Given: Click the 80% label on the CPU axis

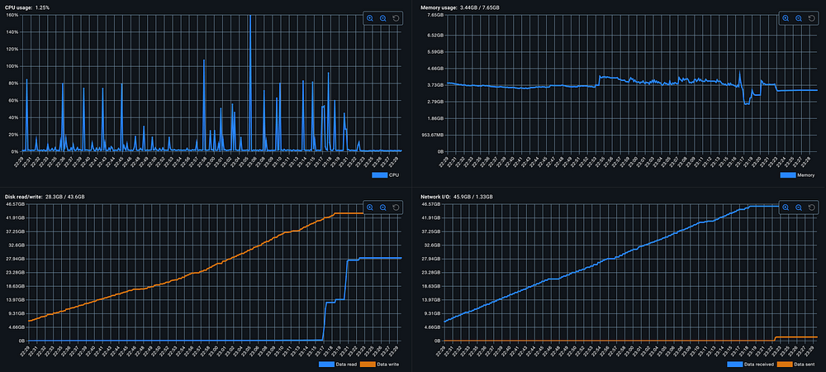Looking at the screenshot, I should click(14, 83).
